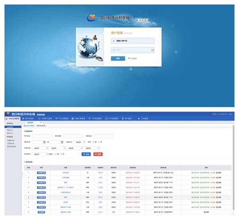The image size is (239, 220).
Task: Open the first tab in the top navigation bar
Action: [x=13, y=118]
